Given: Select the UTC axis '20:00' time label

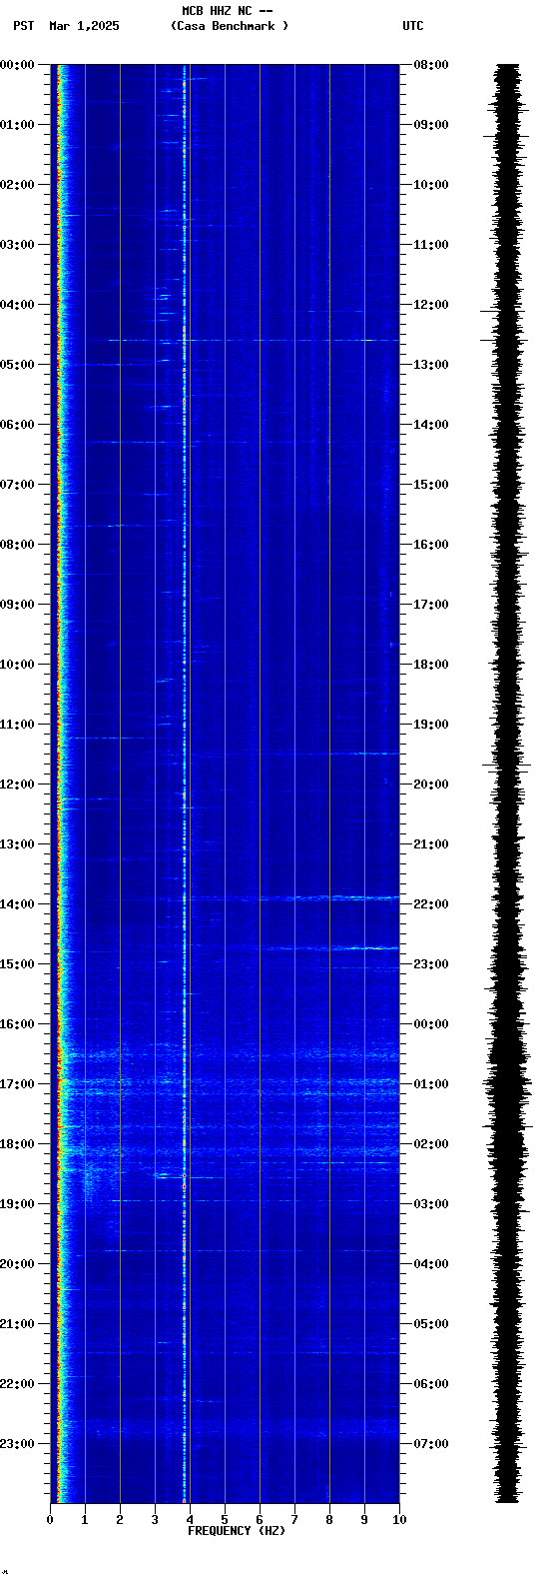Looking at the screenshot, I should pos(431,785).
